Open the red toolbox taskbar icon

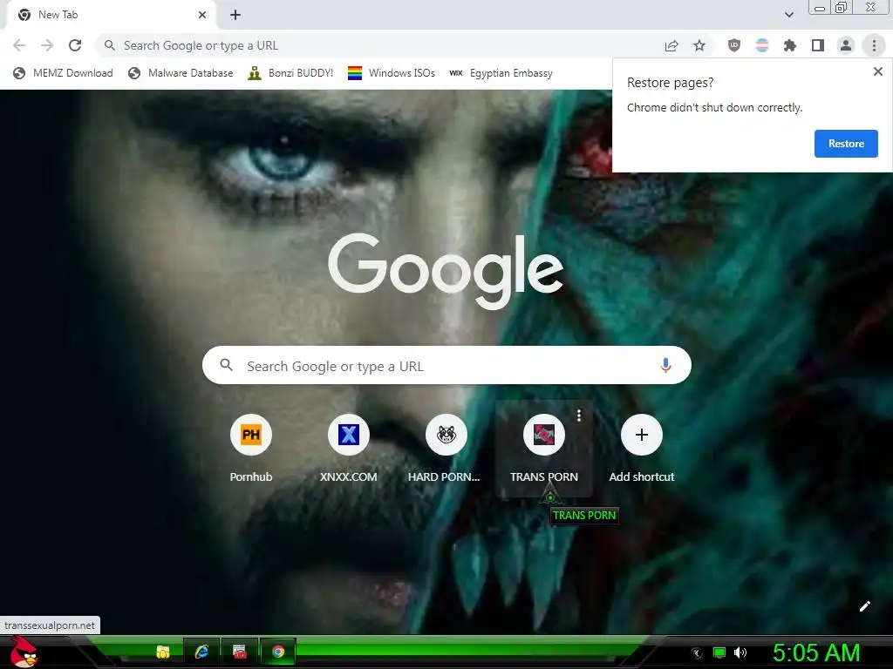(240, 652)
